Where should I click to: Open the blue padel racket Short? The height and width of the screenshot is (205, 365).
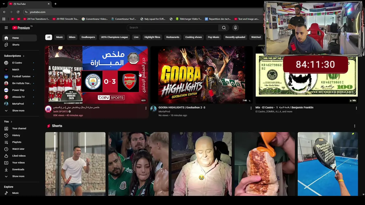tap(328, 164)
